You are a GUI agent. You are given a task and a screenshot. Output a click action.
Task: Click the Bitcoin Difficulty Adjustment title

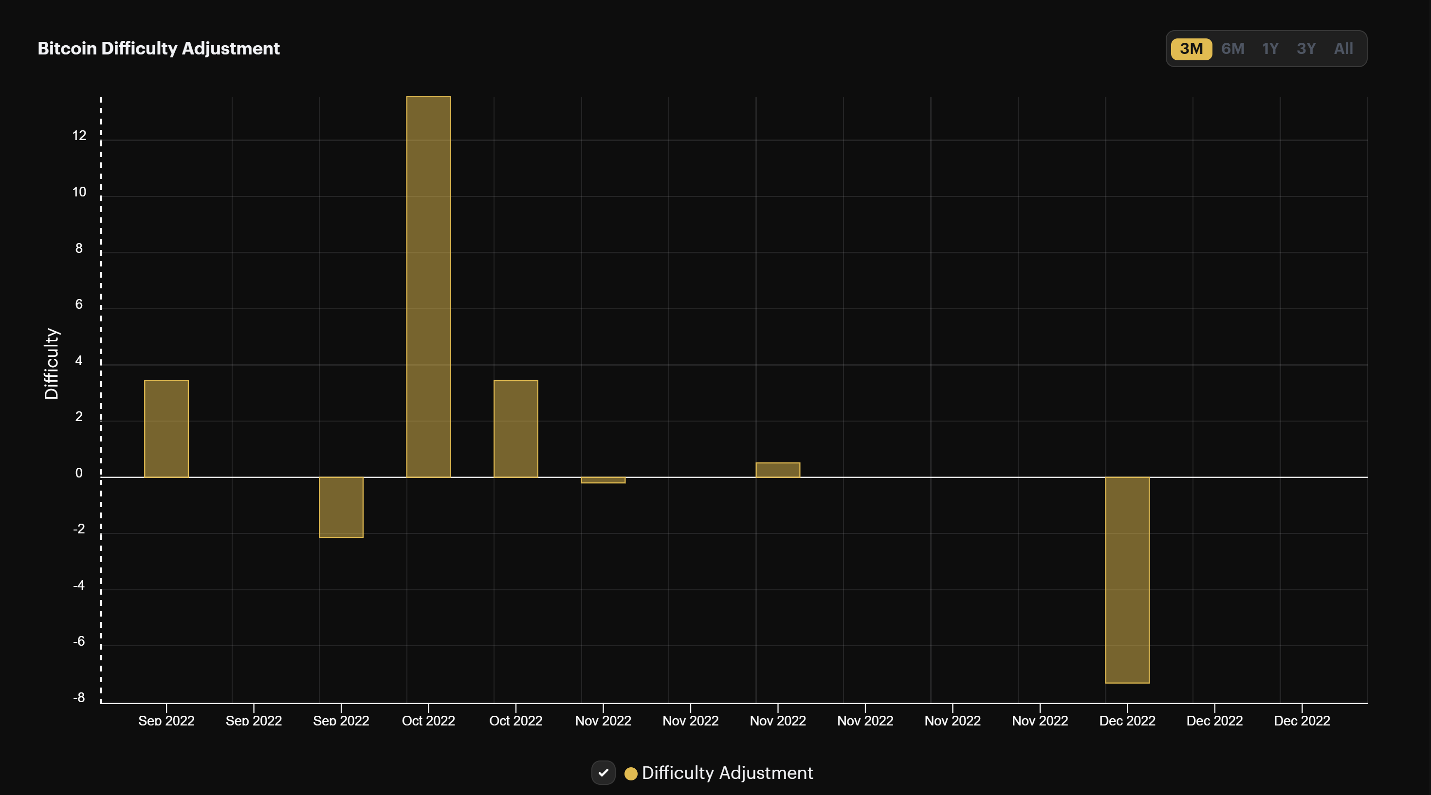[x=158, y=49]
